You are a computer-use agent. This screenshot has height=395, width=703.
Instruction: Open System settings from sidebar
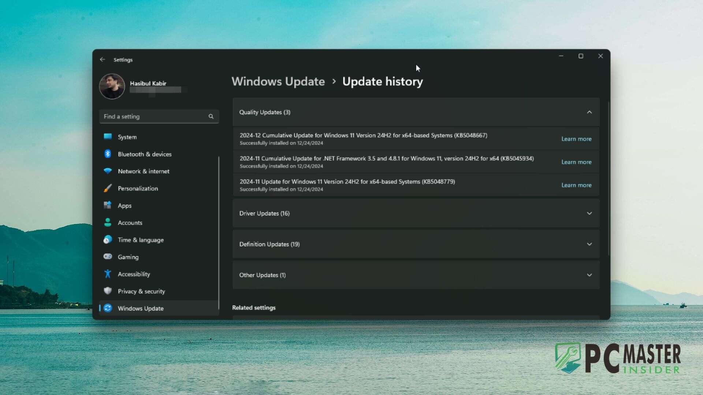127,137
